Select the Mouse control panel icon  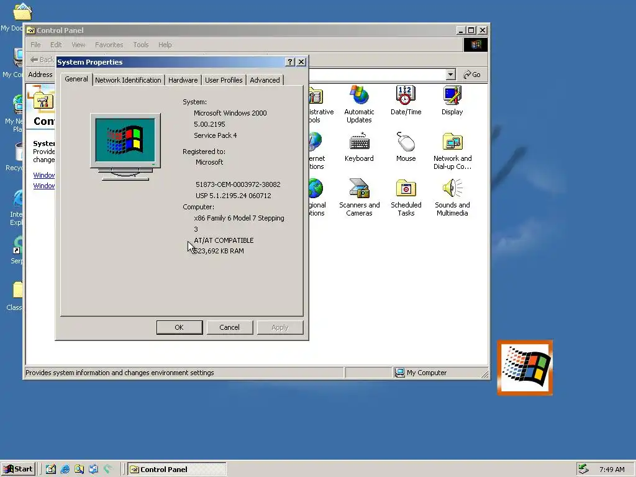click(406, 147)
